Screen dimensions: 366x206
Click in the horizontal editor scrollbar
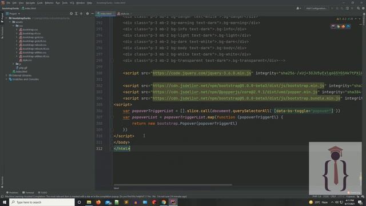(x=173, y=185)
